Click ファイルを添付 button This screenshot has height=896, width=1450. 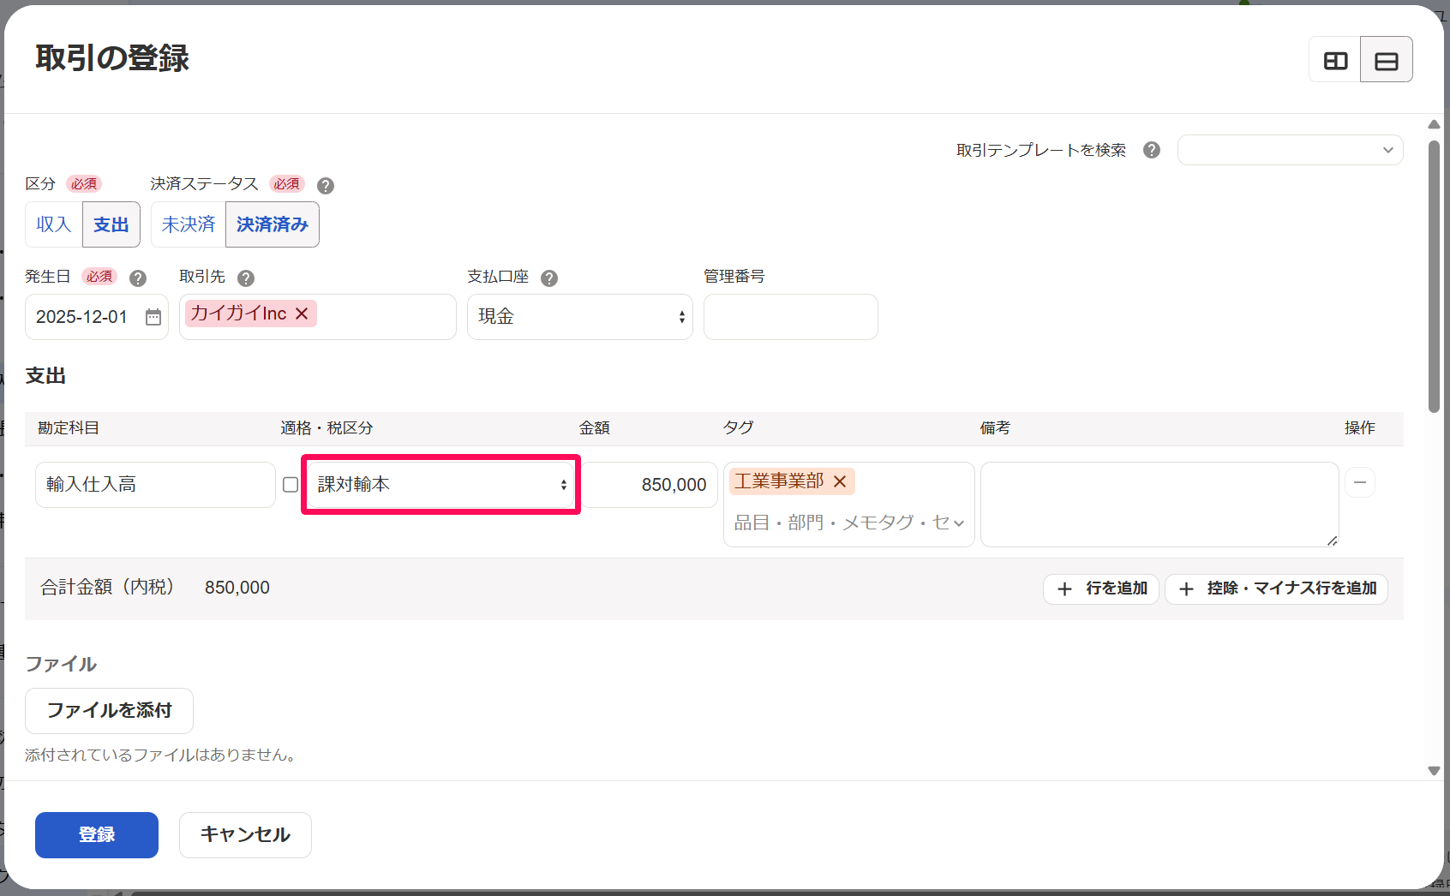point(109,711)
